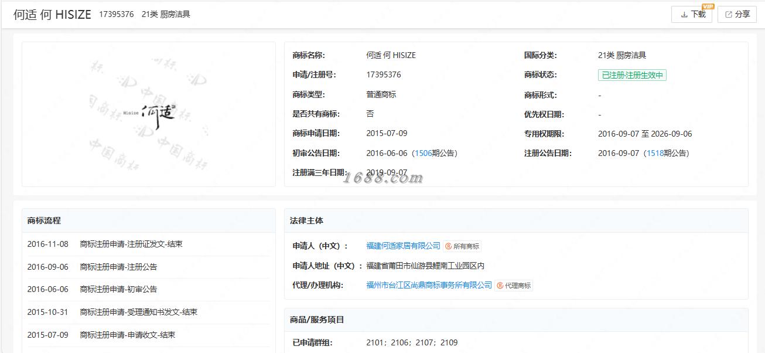
Task: Click the 2015-07-09 申请收文 process row
Action: pos(149,335)
